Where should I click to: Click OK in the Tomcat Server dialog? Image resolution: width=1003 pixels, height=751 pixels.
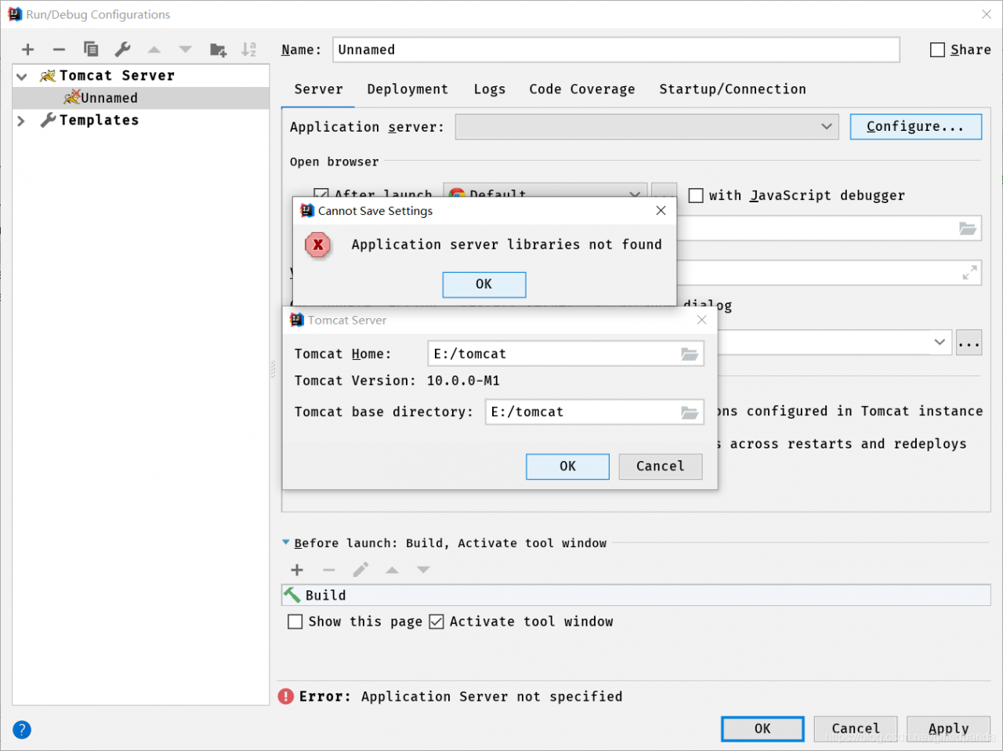click(x=567, y=466)
